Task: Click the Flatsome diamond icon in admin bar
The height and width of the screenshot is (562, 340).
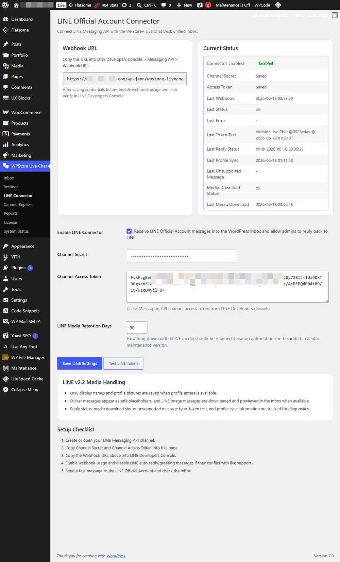Action: coord(71,5)
